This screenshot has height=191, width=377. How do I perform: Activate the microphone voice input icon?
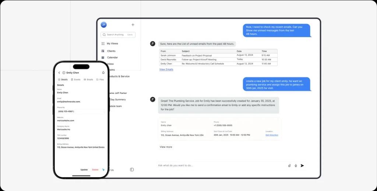point(296,166)
